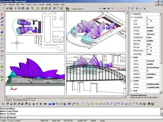Save the drawing with the floppy disk icon

[11, 8]
